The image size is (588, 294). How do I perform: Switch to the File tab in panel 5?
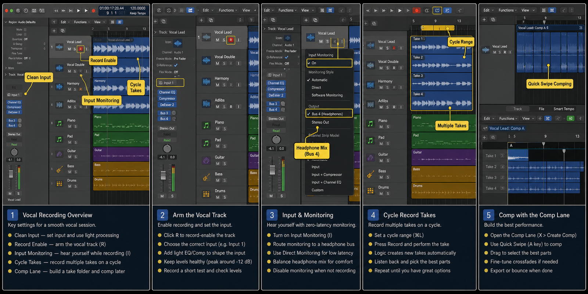point(541,109)
